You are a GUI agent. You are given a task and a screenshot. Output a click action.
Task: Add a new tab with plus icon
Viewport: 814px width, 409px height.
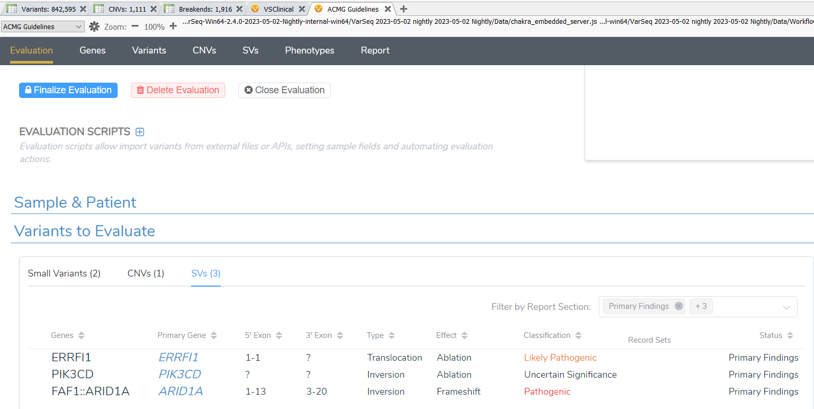[404, 9]
